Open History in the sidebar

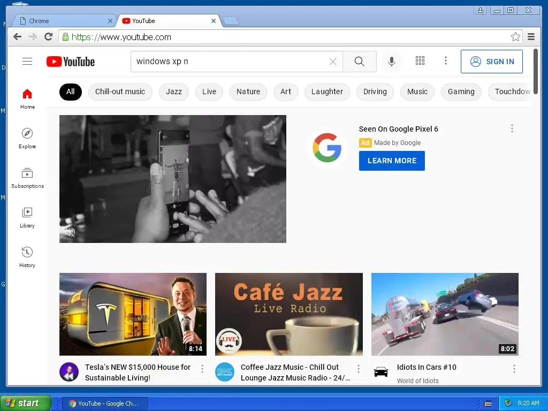pos(27,257)
